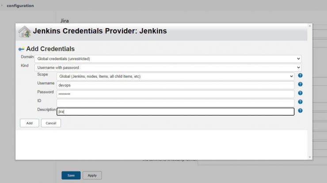Viewport: 327px width, 183px height.
Task: Click Apply on the configuration page
Action: 92,175
